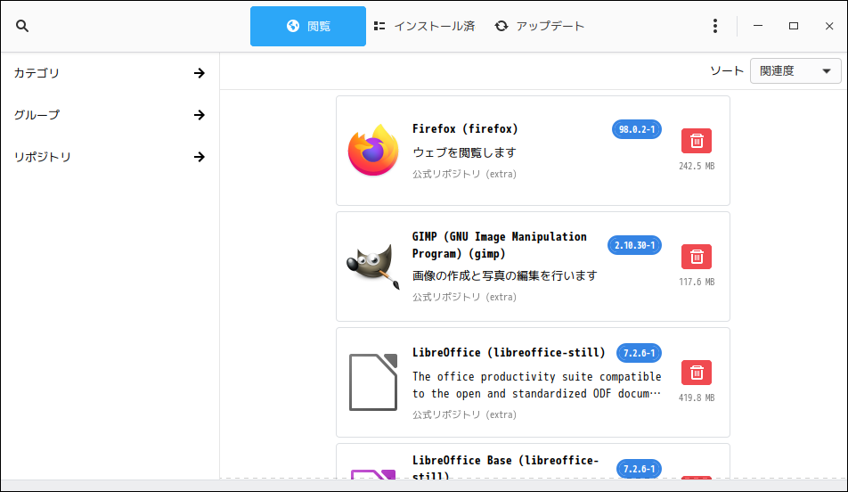Open the 関連度 sort dropdown

(x=795, y=71)
